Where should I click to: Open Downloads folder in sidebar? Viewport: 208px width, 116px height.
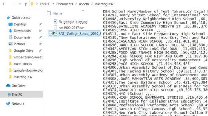pos(22,31)
